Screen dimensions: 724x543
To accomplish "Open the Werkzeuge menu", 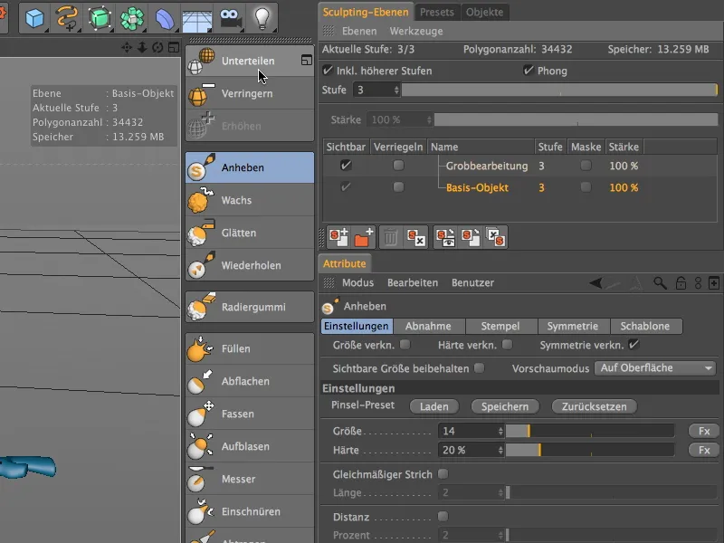I will coord(416,31).
